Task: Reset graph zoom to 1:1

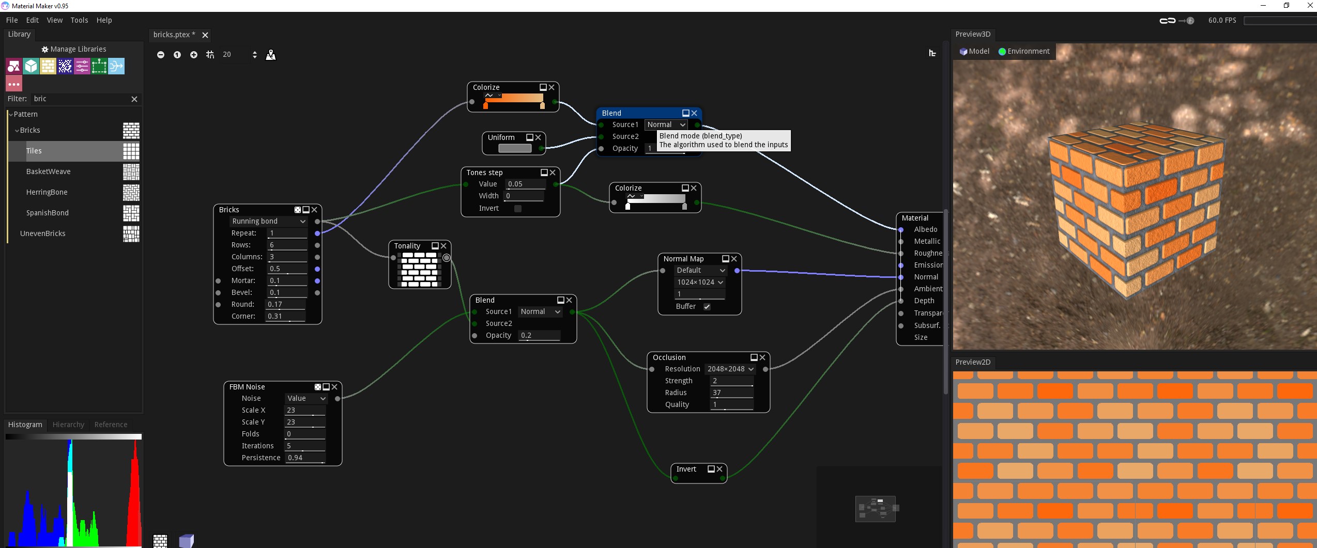Action: click(x=177, y=55)
